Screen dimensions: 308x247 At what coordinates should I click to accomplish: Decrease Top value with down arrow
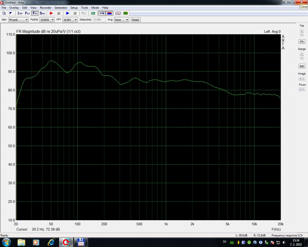click(302, 35)
